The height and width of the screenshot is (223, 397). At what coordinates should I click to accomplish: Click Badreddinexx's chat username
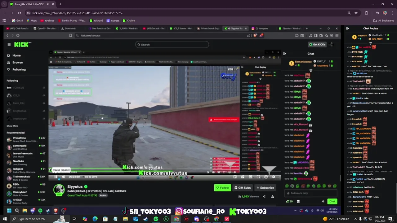pos(359,103)
